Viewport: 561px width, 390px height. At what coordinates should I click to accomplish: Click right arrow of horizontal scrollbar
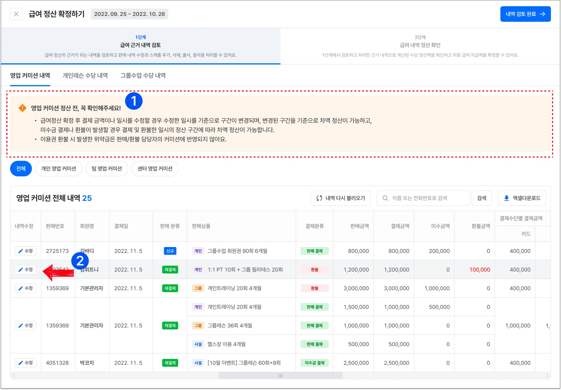point(547,375)
